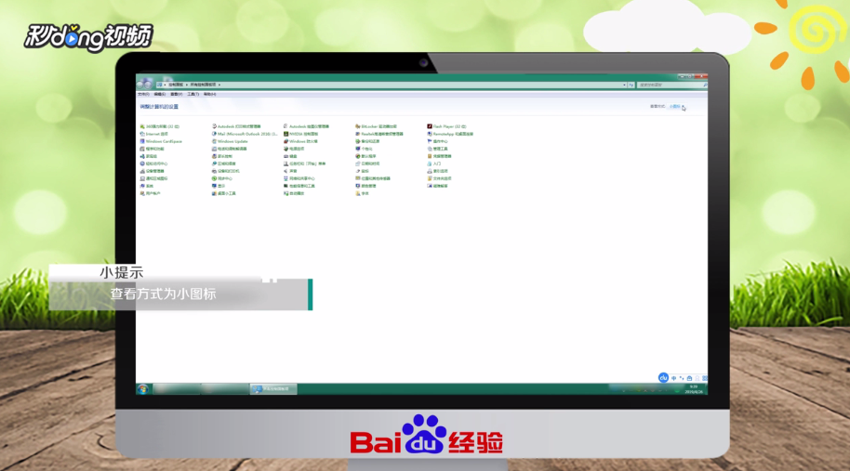Open RemoteApp 和桌面连接 item
Viewport: 850px width, 471px height.
[x=450, y=134]
